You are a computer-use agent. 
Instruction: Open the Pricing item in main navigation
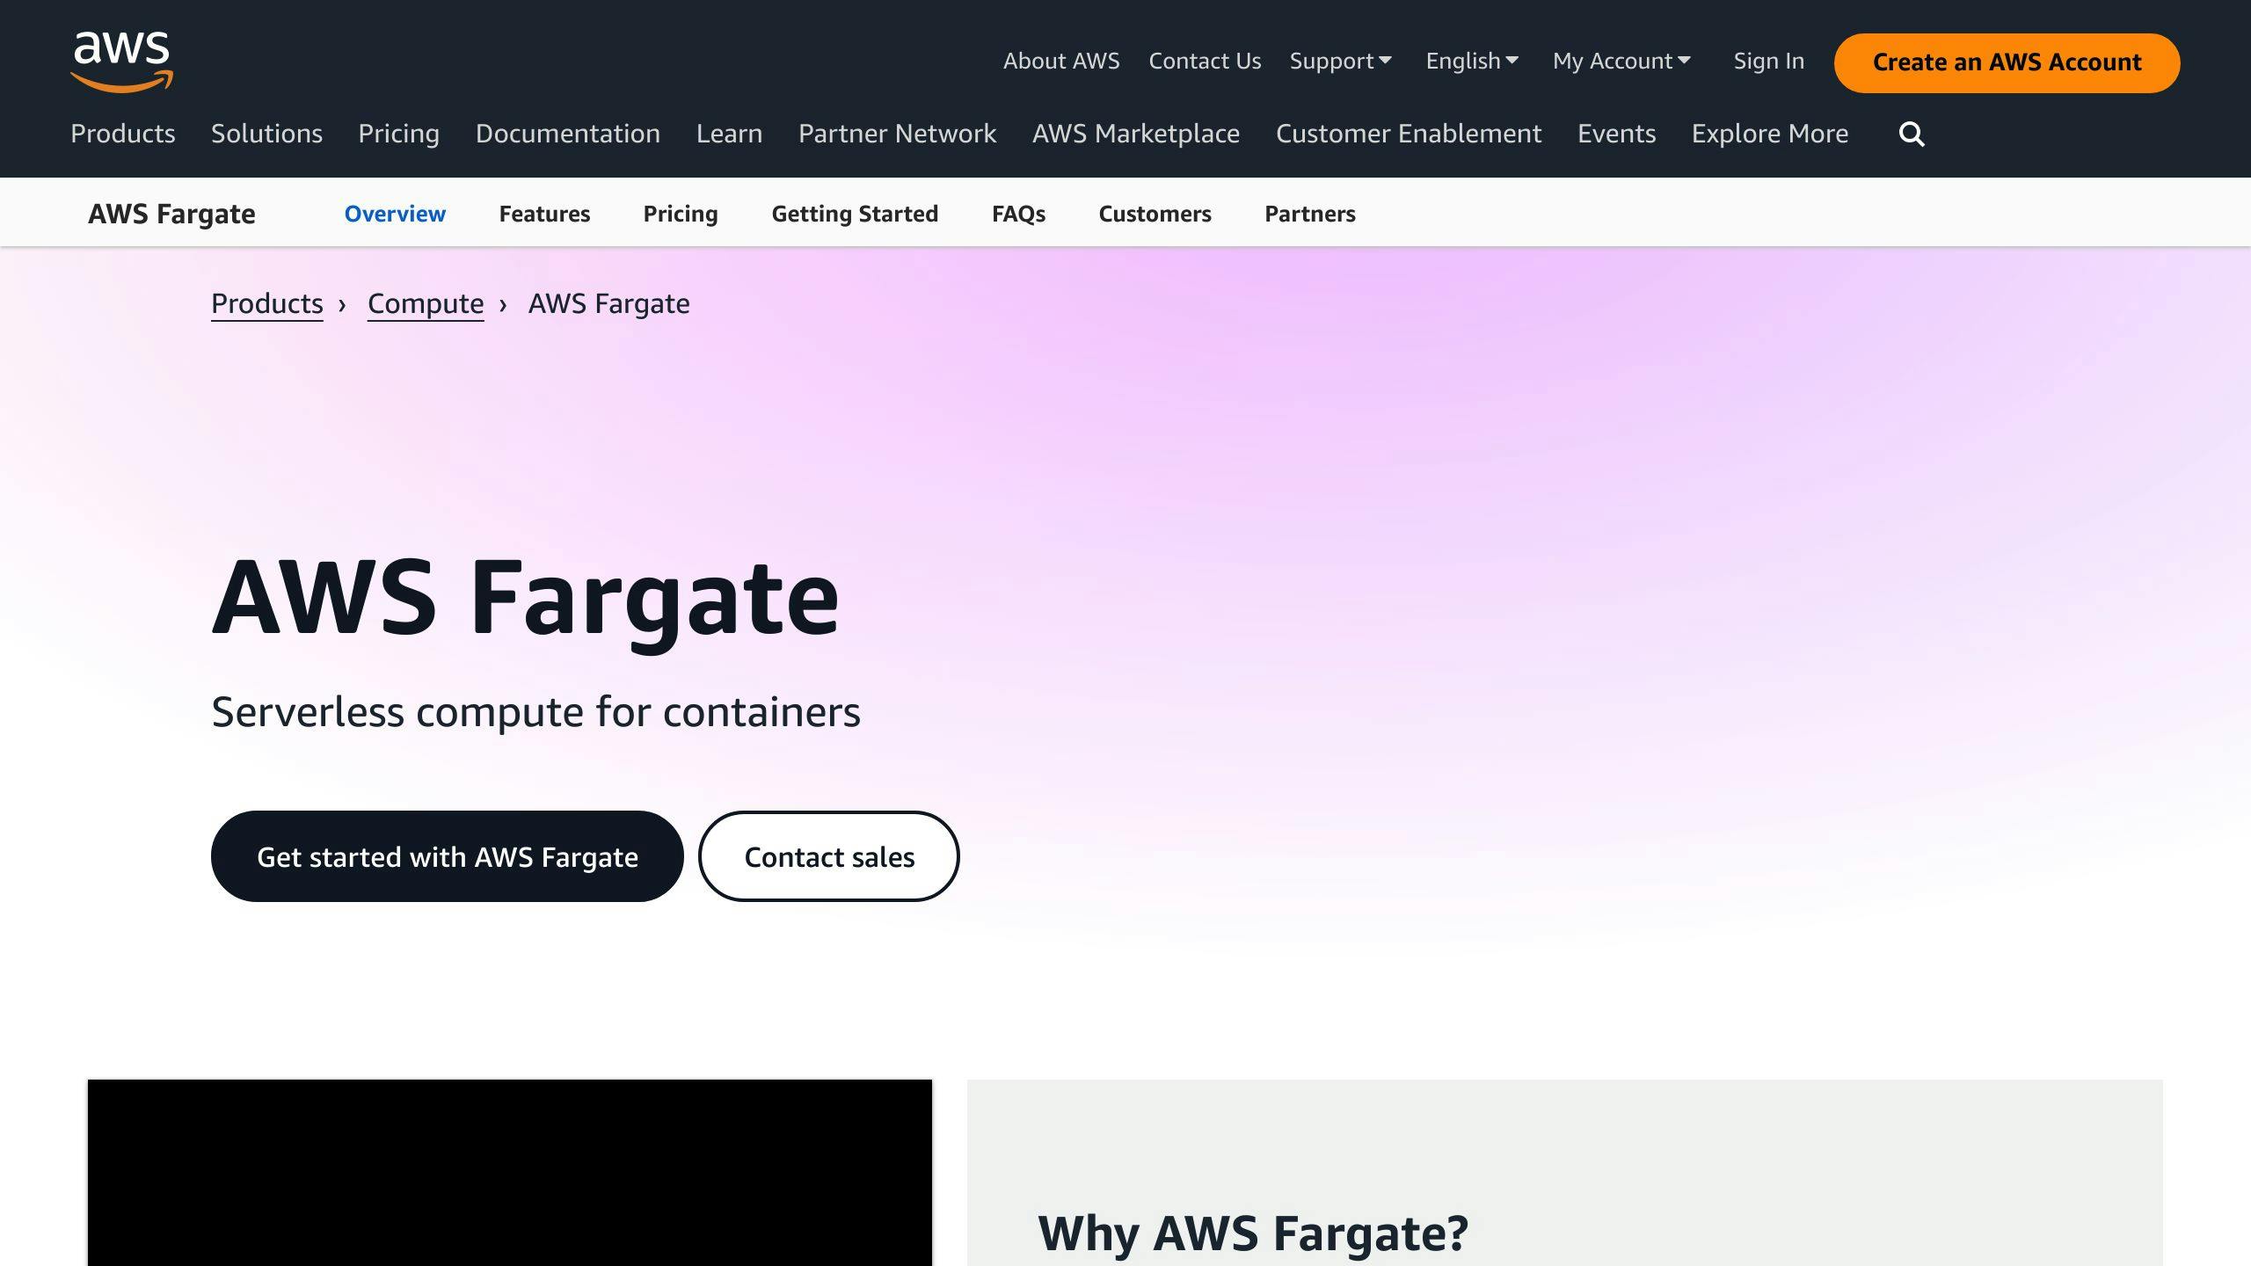coord(398,134)
